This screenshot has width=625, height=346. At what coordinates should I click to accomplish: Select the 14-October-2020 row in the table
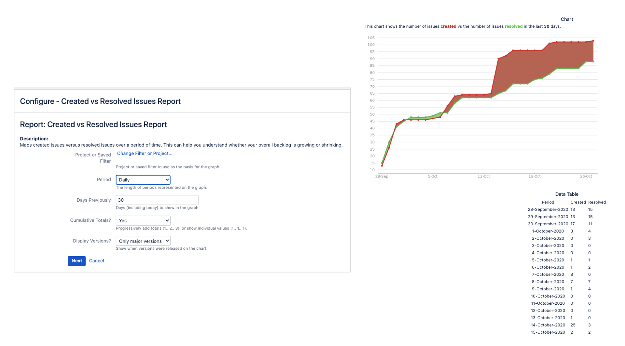click(548, 325)
